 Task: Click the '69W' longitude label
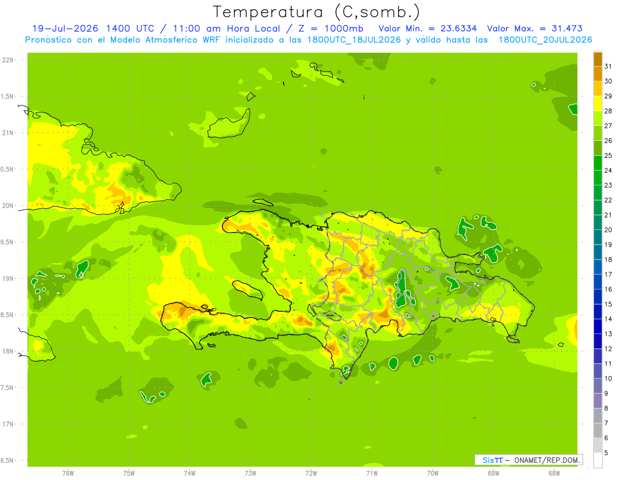(493, 473)
